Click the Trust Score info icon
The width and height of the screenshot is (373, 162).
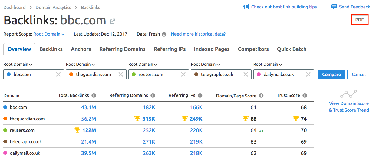point(305,95)
